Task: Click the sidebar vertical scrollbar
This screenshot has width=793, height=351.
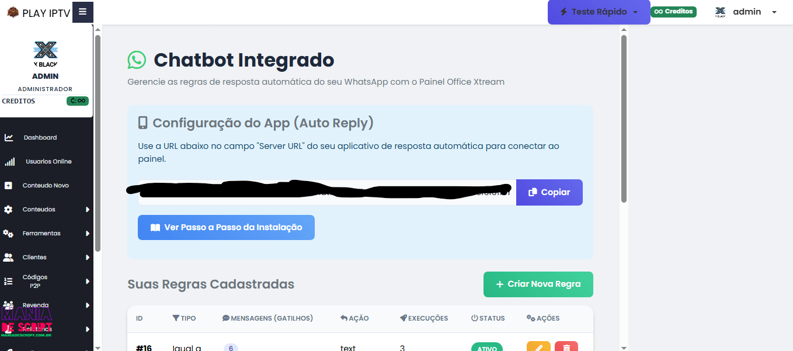Action: click(98, 143)
